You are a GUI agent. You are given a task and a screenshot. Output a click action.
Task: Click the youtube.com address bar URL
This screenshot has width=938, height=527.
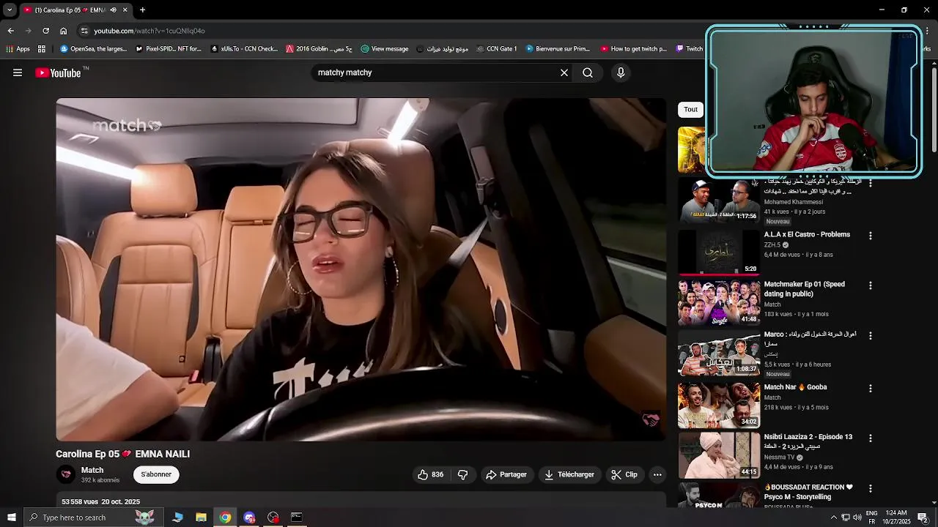[149, 31]
